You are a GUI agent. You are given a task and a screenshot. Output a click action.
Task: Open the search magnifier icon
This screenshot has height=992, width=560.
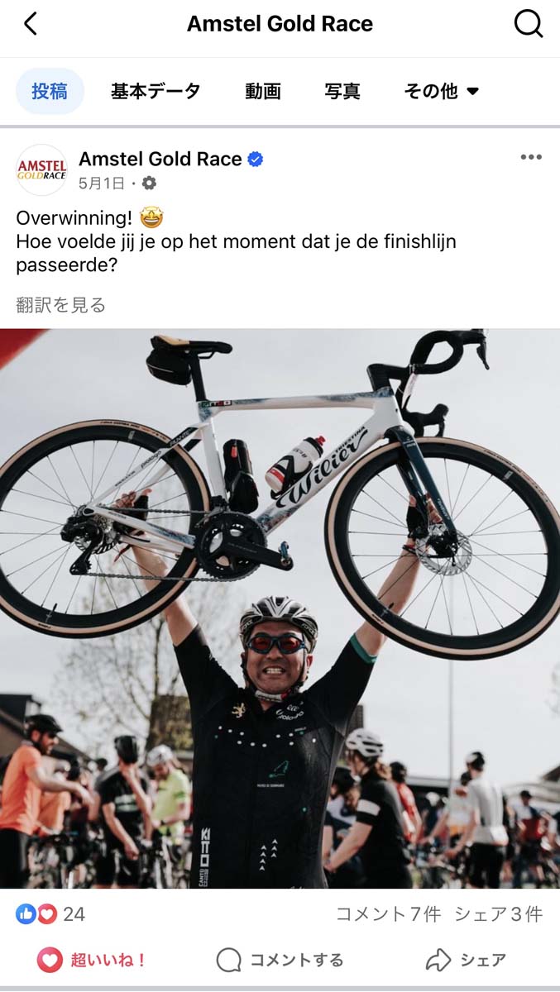coord(528,24)
